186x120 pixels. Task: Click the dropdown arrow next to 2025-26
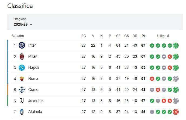tap(31, 24)
